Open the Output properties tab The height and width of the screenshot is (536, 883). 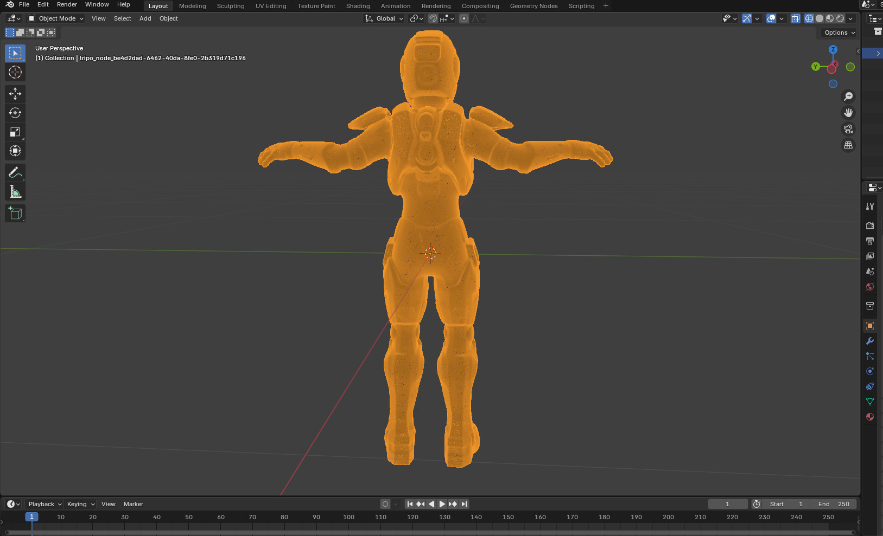(870, 241)
